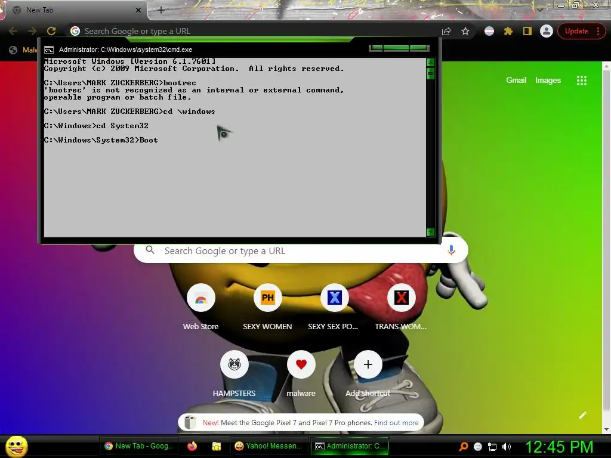This screenshot has width=611, height=458.
Task: Click the 12:45 PM clock
Action: click(560, 447)
